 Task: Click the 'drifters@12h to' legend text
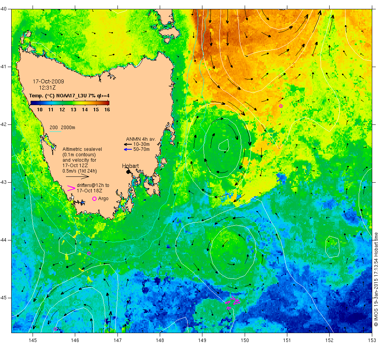(93, 185)
